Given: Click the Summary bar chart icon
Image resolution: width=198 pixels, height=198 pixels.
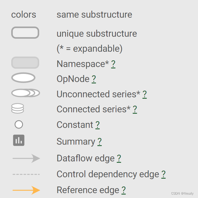Looking at the screenshot, I should [19, 140].
